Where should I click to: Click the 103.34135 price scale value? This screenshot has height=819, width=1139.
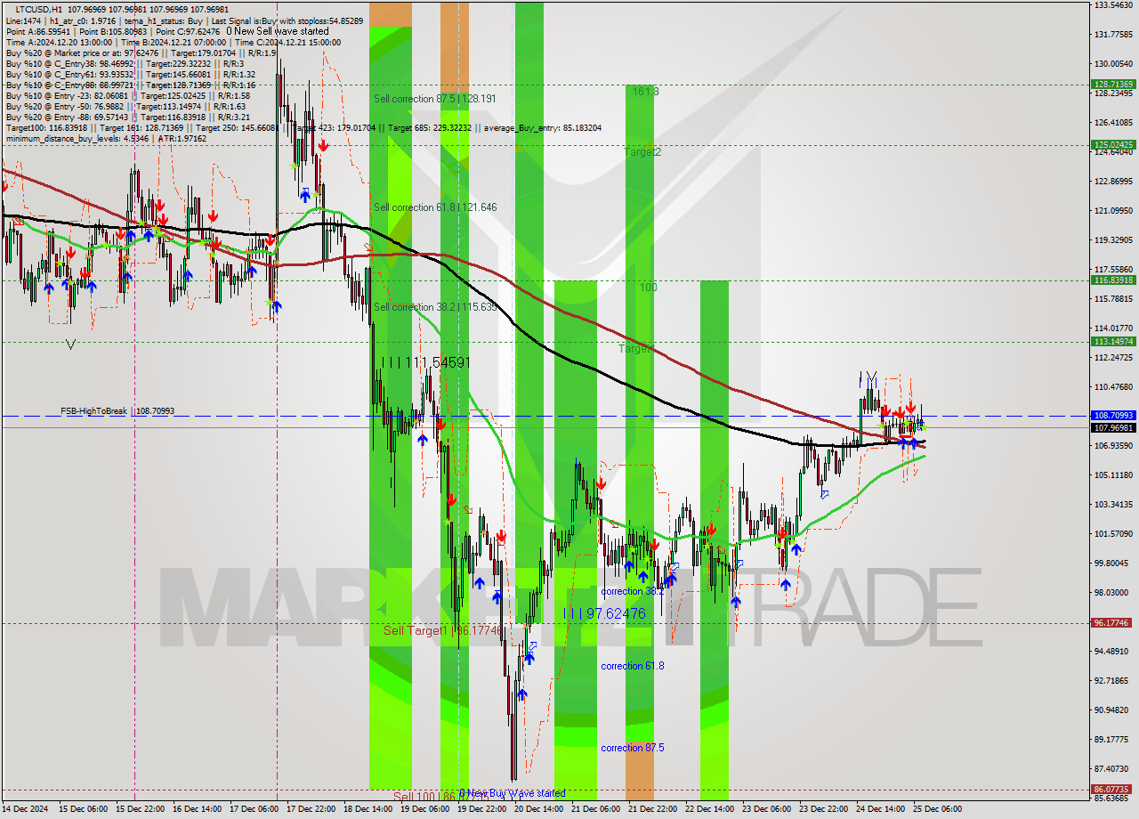[x=1113, y=505]
